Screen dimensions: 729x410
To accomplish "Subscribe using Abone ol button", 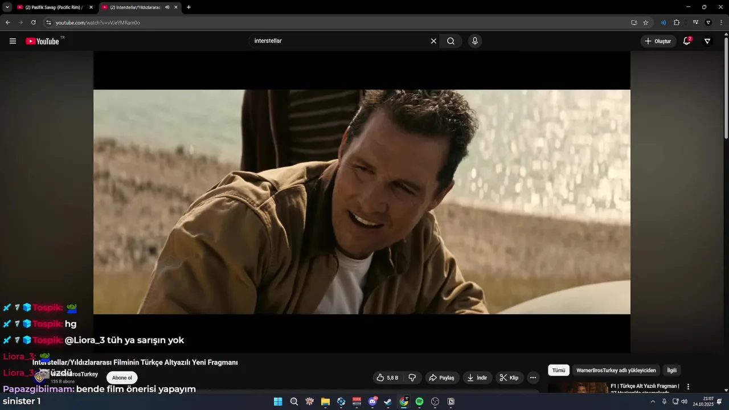I will [x=122, y=378].
